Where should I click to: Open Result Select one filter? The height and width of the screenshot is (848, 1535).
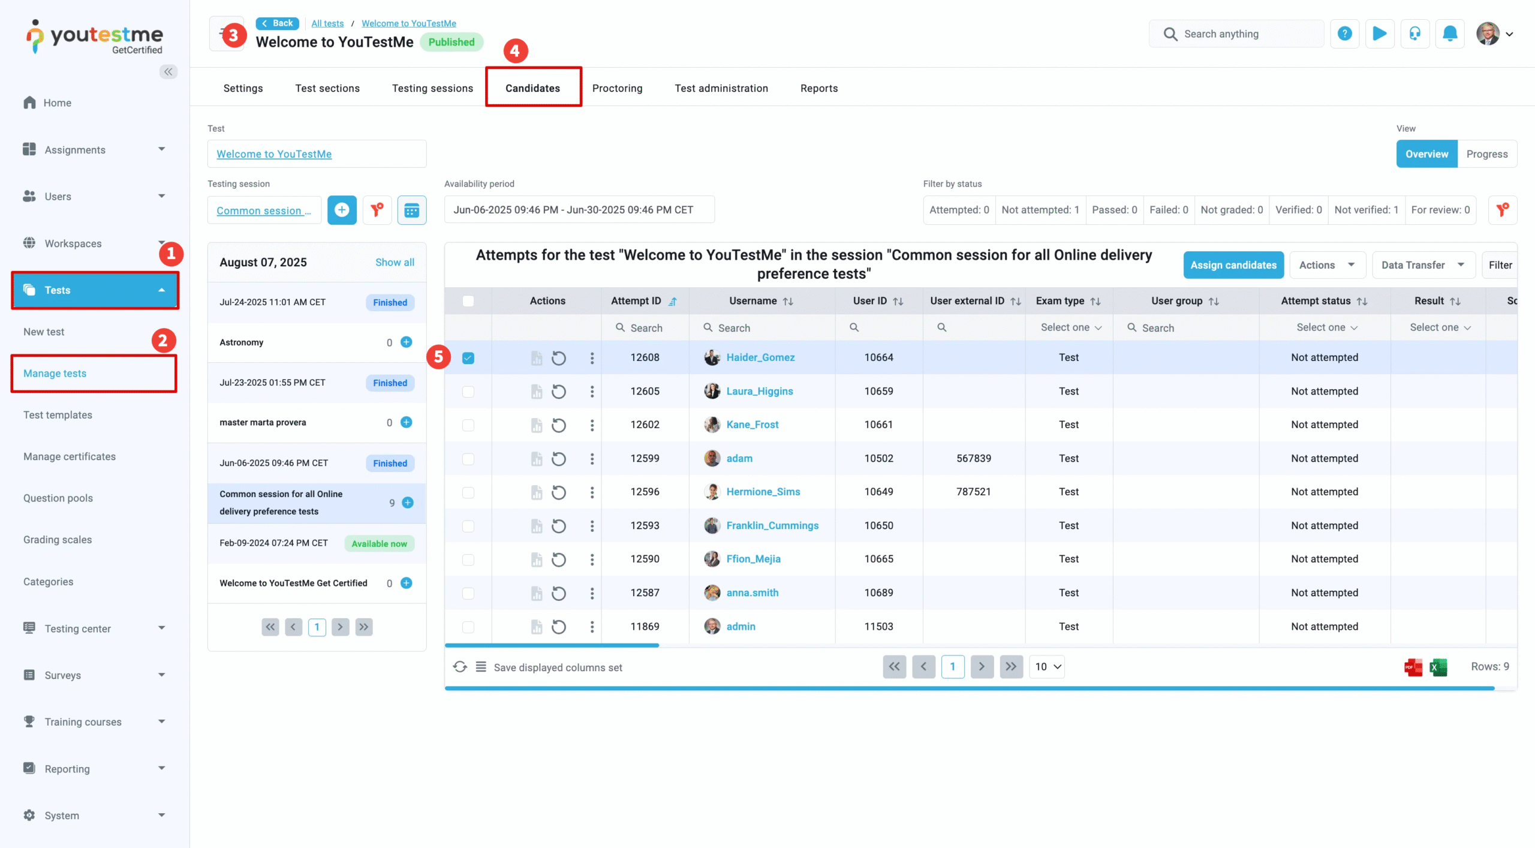pos(1439,327)
